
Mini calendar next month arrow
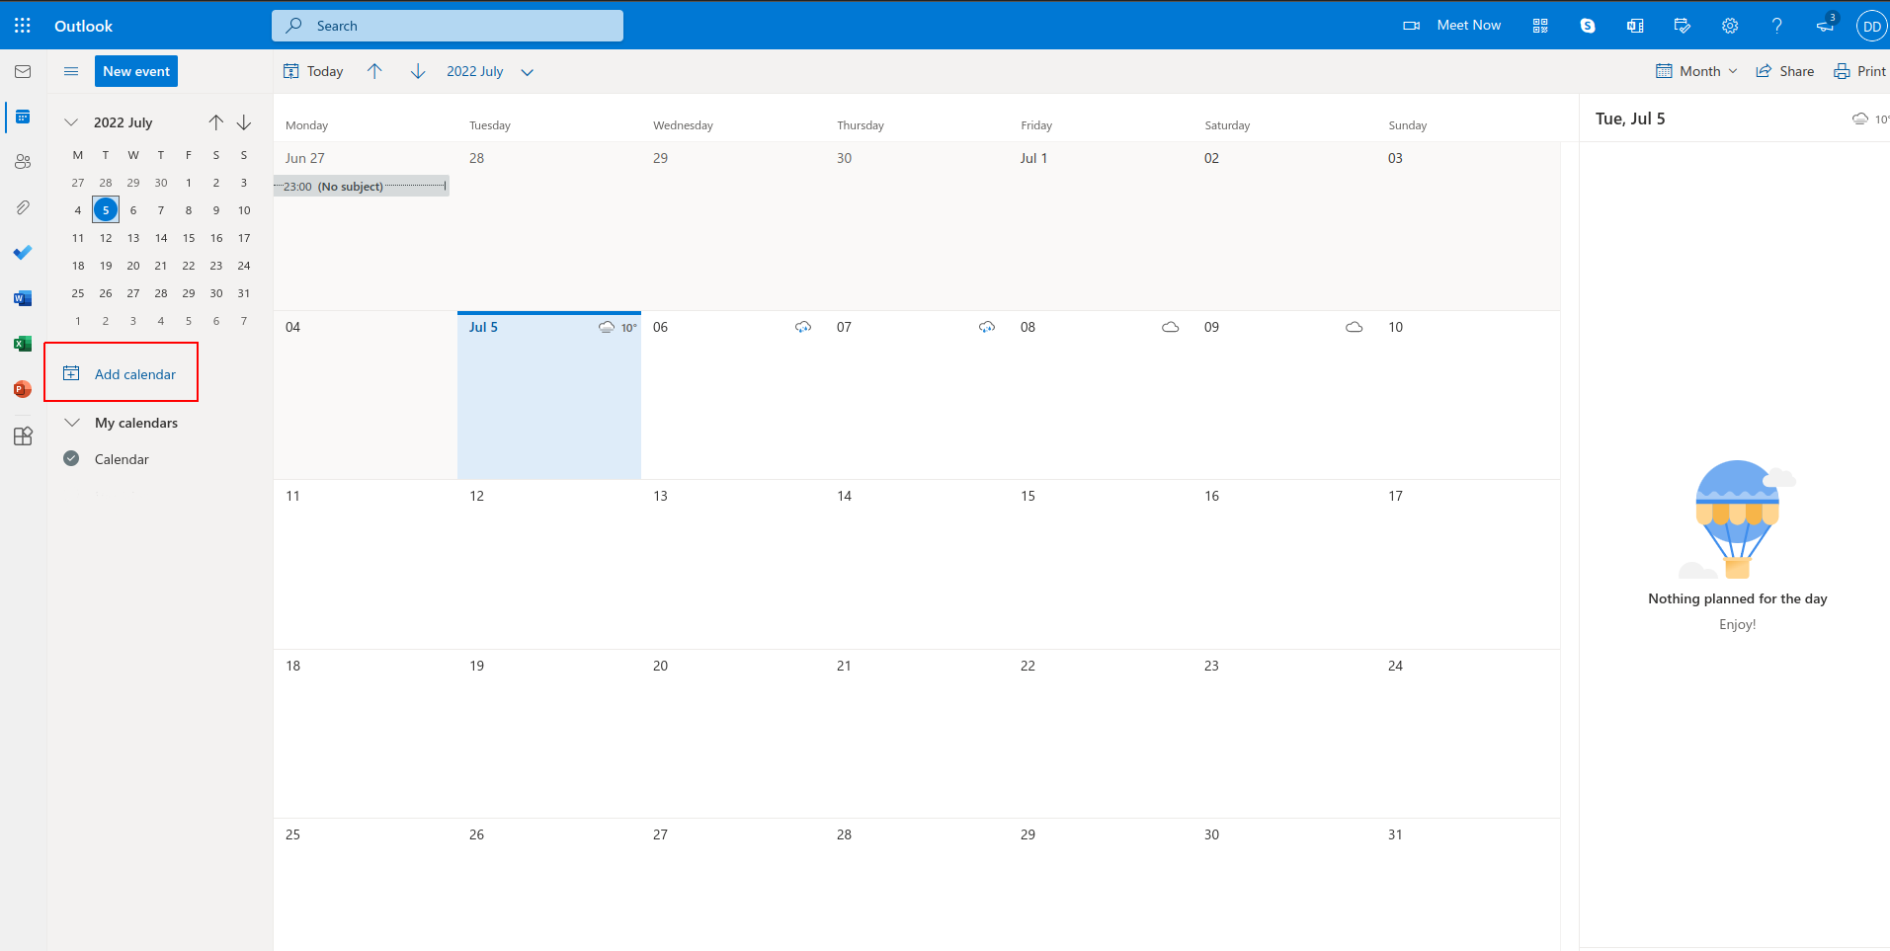tap(244, 122)
